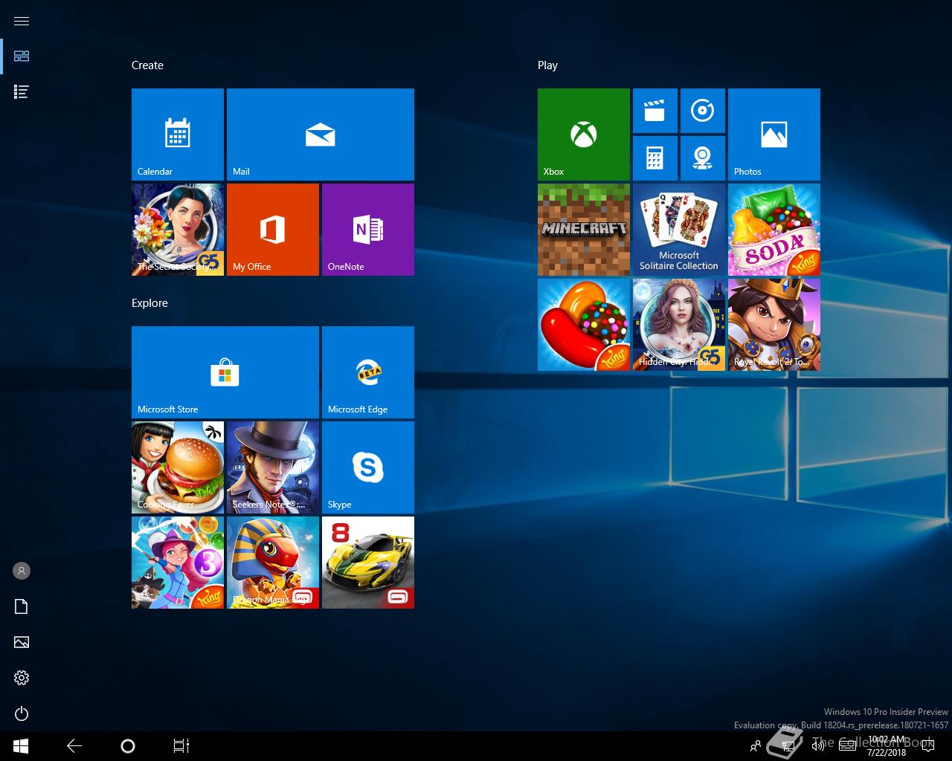Viewport: 952px width, 761px height.
Task: Open the Candy Crush Saga candy tile
Action: pos(584,325)
